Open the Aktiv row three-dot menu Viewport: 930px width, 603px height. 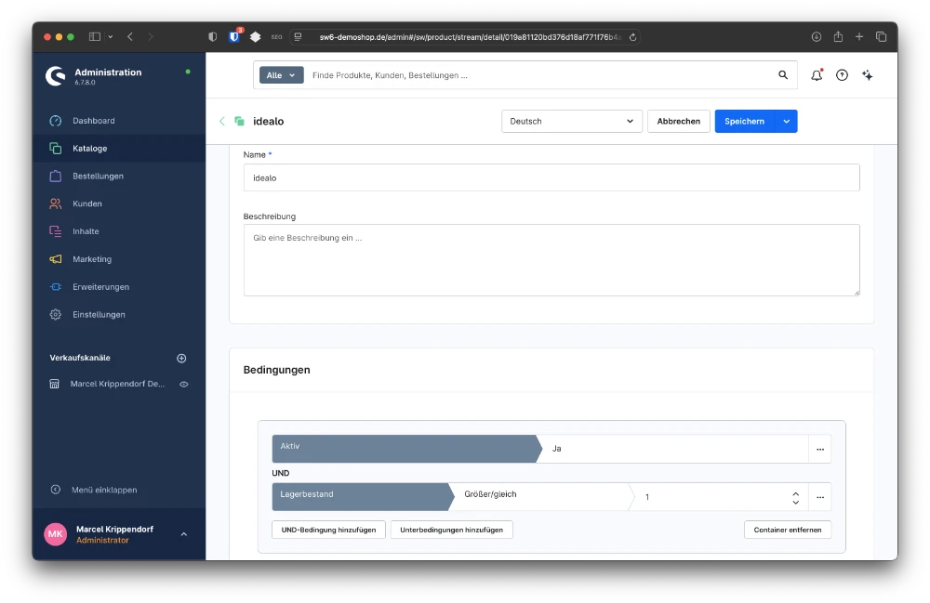pyautogui.click(x=819, y=449)
